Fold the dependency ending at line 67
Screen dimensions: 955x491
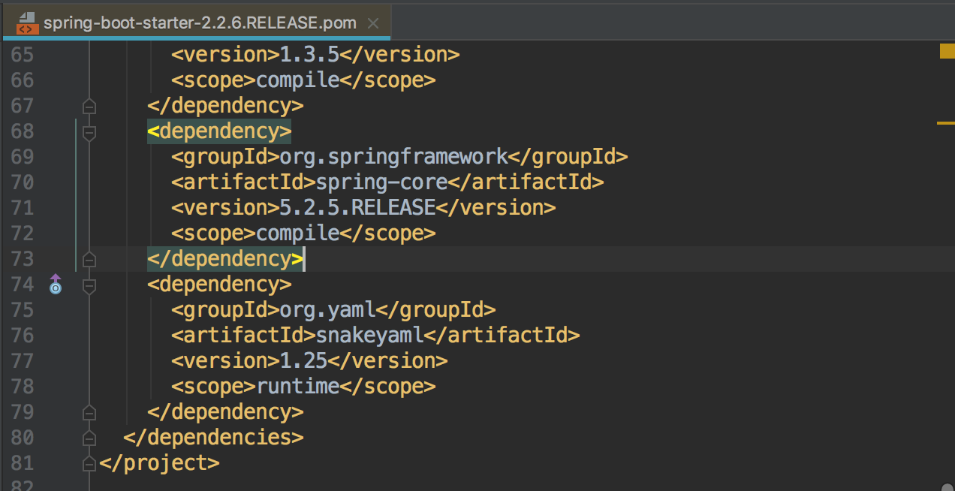tap(89, 106)
